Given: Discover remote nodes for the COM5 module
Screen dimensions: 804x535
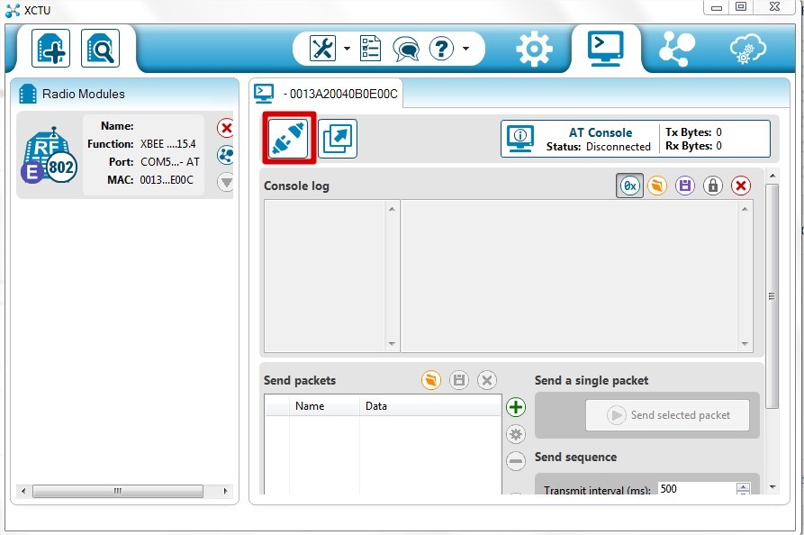Looking at the screenshot, I should tap(226, 155).
